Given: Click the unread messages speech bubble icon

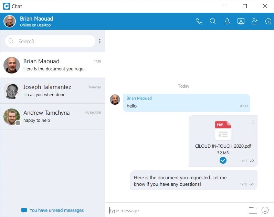Looking at the screenshot, I should click(x=24, y=210).
